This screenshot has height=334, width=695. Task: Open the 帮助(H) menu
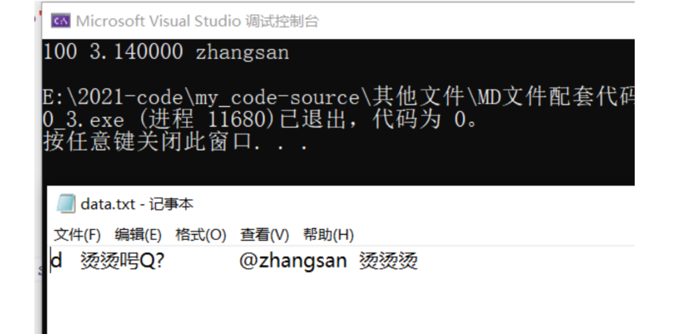(328, 235)
